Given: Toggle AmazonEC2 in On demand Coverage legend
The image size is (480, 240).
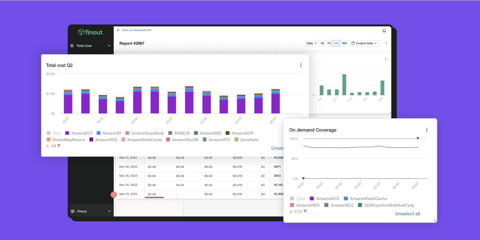Looking at the screenshot, I should pos(339,205).
